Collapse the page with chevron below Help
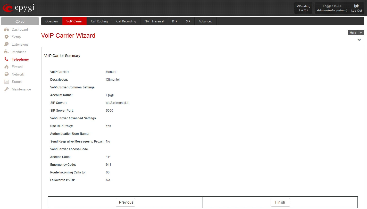 coord(359,40)
